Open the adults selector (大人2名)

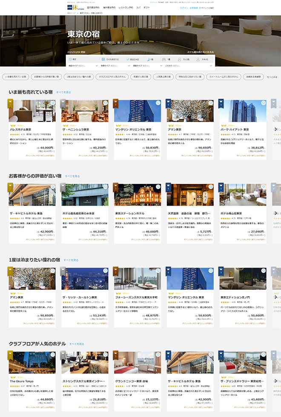tap(184, 59)
